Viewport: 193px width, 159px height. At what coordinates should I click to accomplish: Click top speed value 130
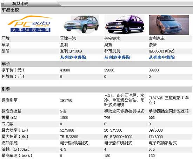point(152,156)
